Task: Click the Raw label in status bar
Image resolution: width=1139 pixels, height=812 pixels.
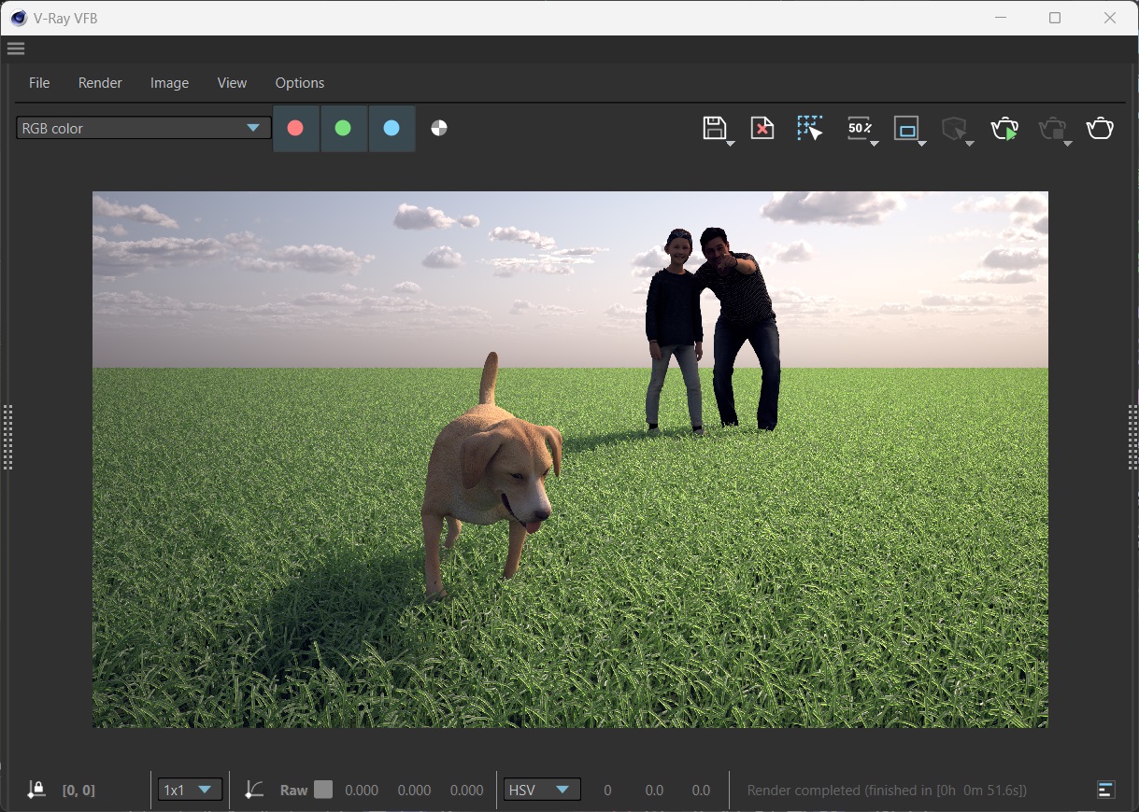Action: [293, 790]
